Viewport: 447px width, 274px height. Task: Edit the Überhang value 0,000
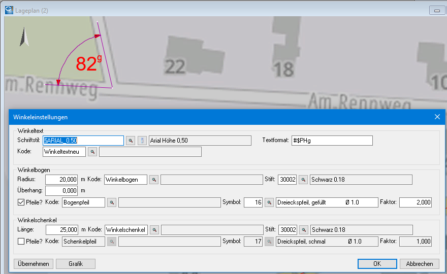click(61, 191)
